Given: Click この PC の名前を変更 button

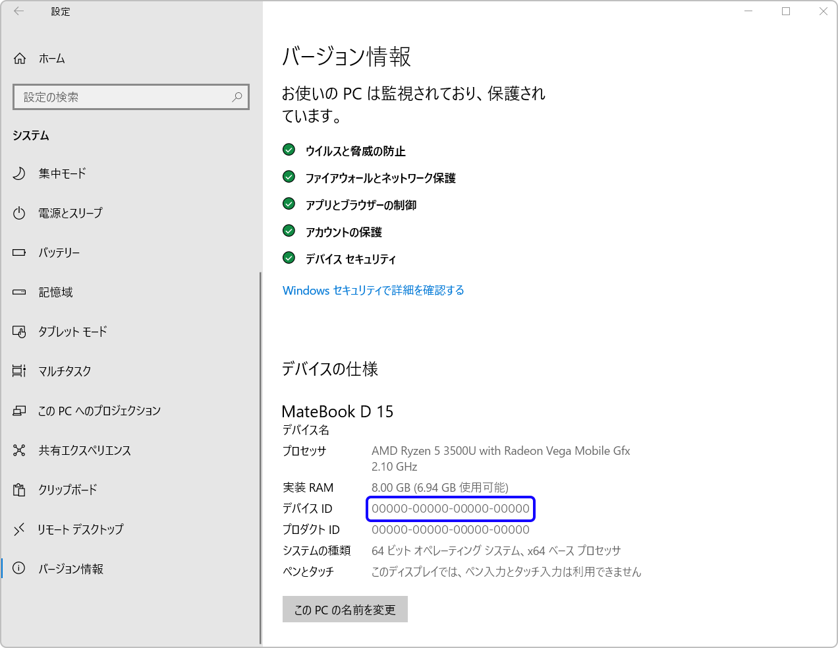Looking at the screenshot, I should click(x=345, y=610).
